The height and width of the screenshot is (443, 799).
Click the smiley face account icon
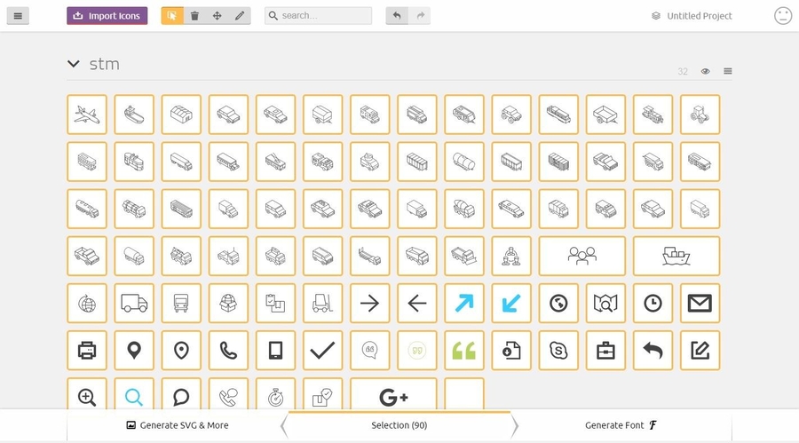pos(782,16)
